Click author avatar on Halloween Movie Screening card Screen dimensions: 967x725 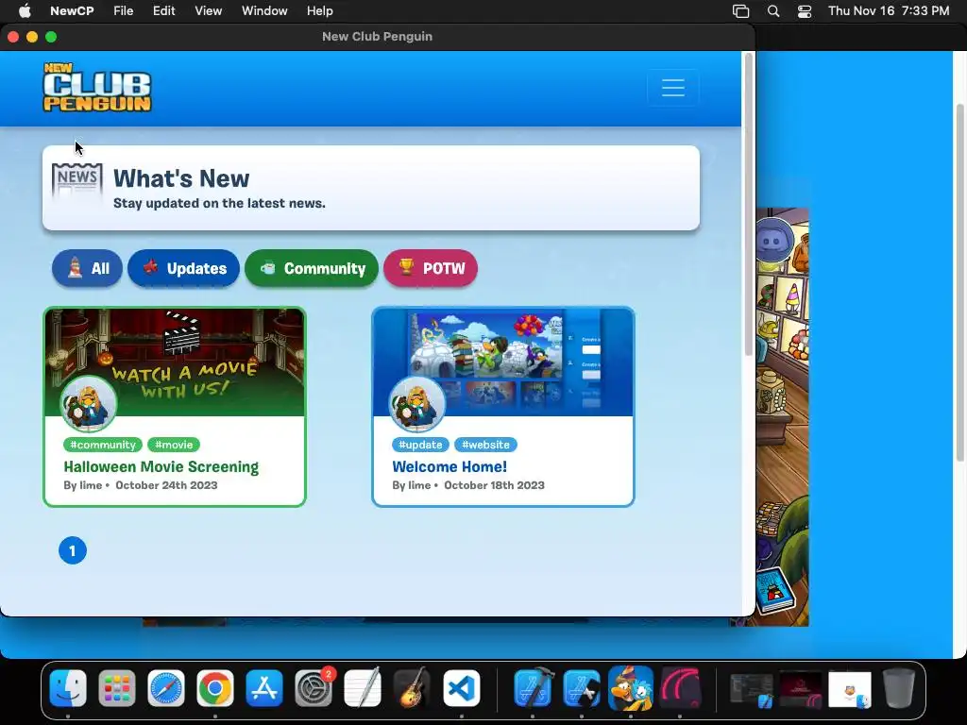click(89, 404)
